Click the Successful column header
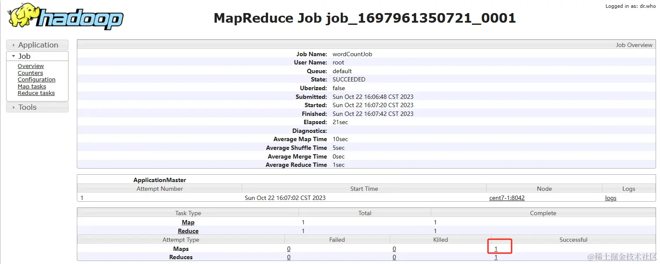Screen dimensions: 660x264 (x=573, y=240)
